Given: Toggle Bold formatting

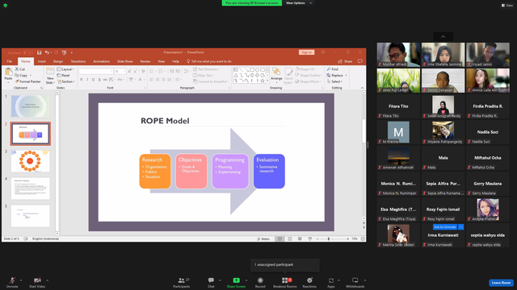Looking at the screenshot, I should (82, 80).
